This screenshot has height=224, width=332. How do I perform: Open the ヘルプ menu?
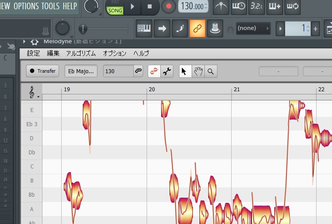[x=141, y=53]
